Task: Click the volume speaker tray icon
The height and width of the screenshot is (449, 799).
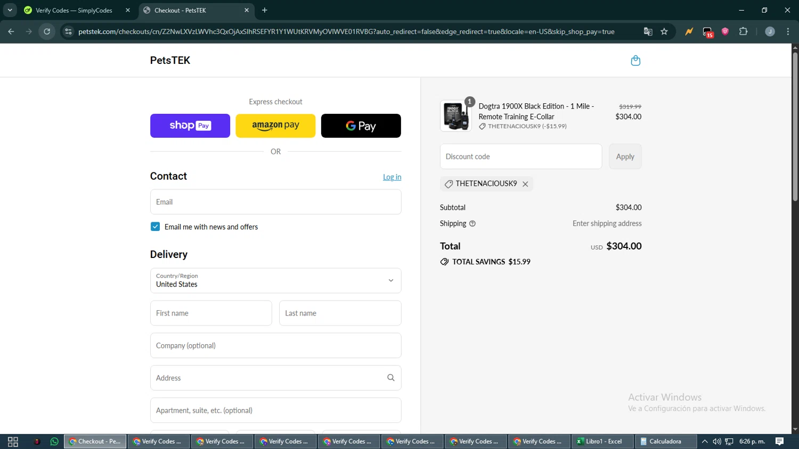Action: point(717,442)
